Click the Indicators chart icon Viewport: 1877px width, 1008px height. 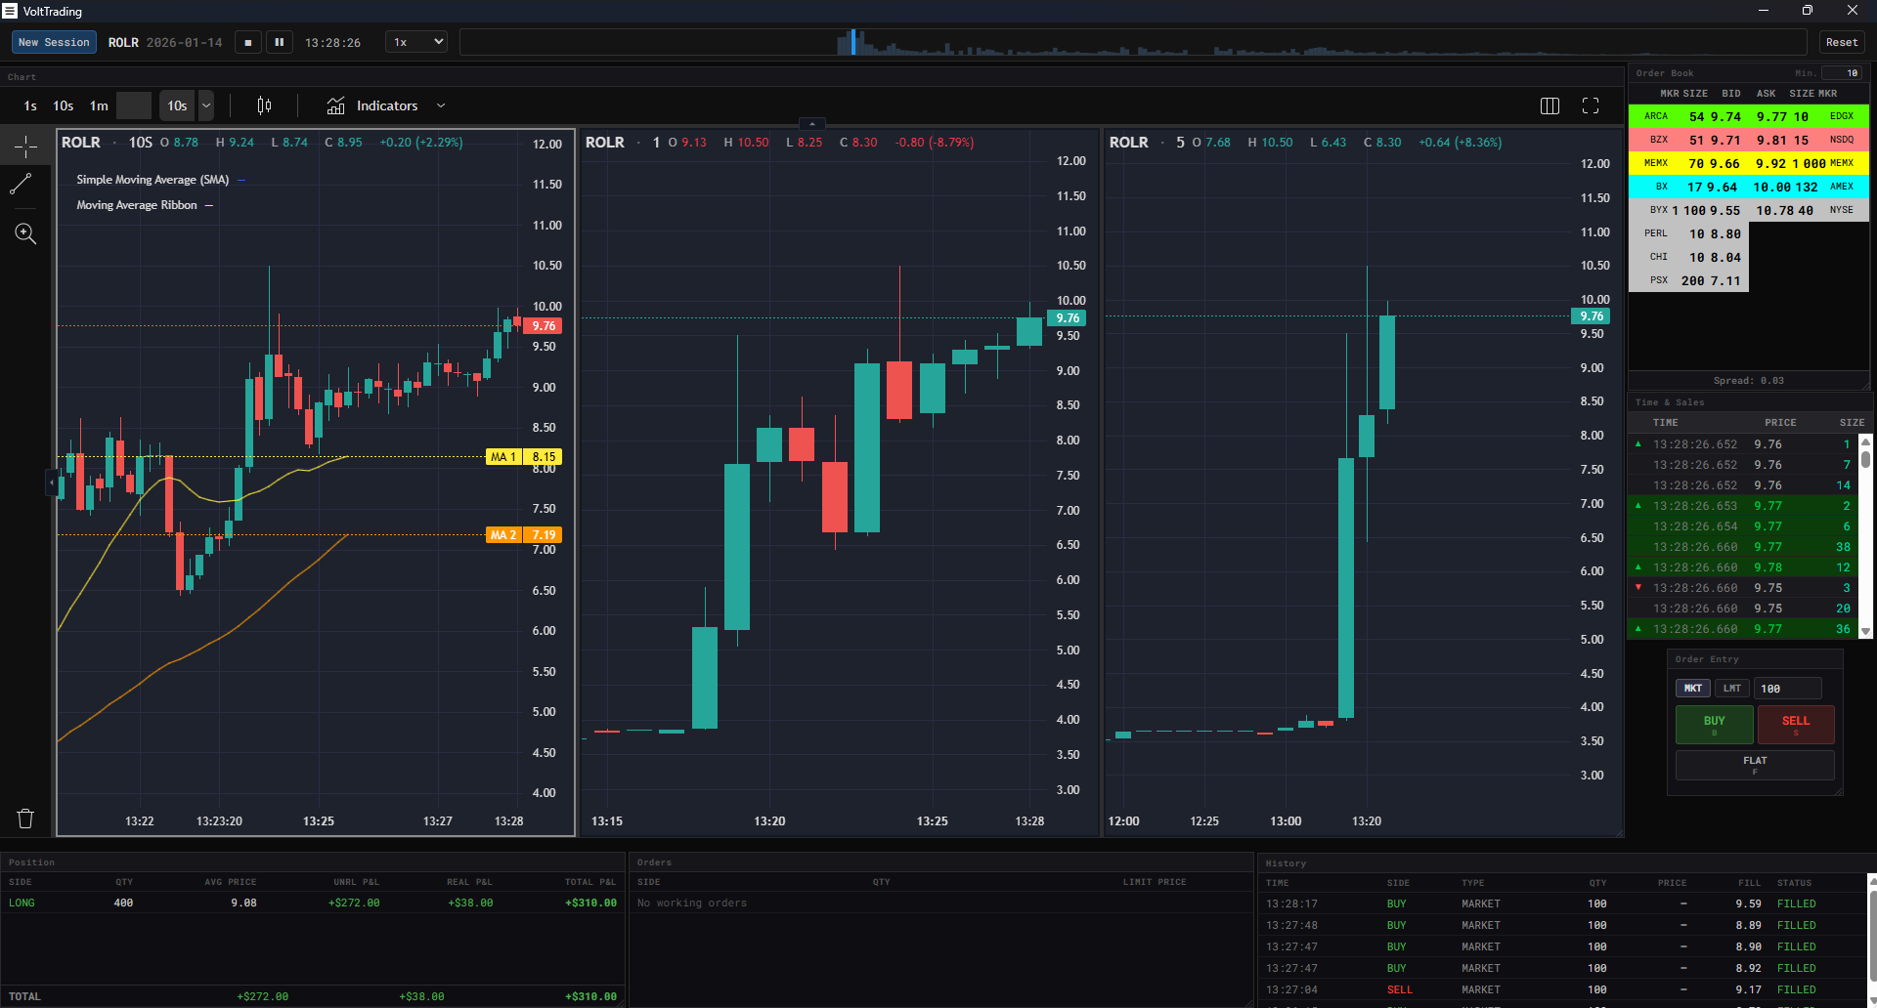tap(335, 105)
